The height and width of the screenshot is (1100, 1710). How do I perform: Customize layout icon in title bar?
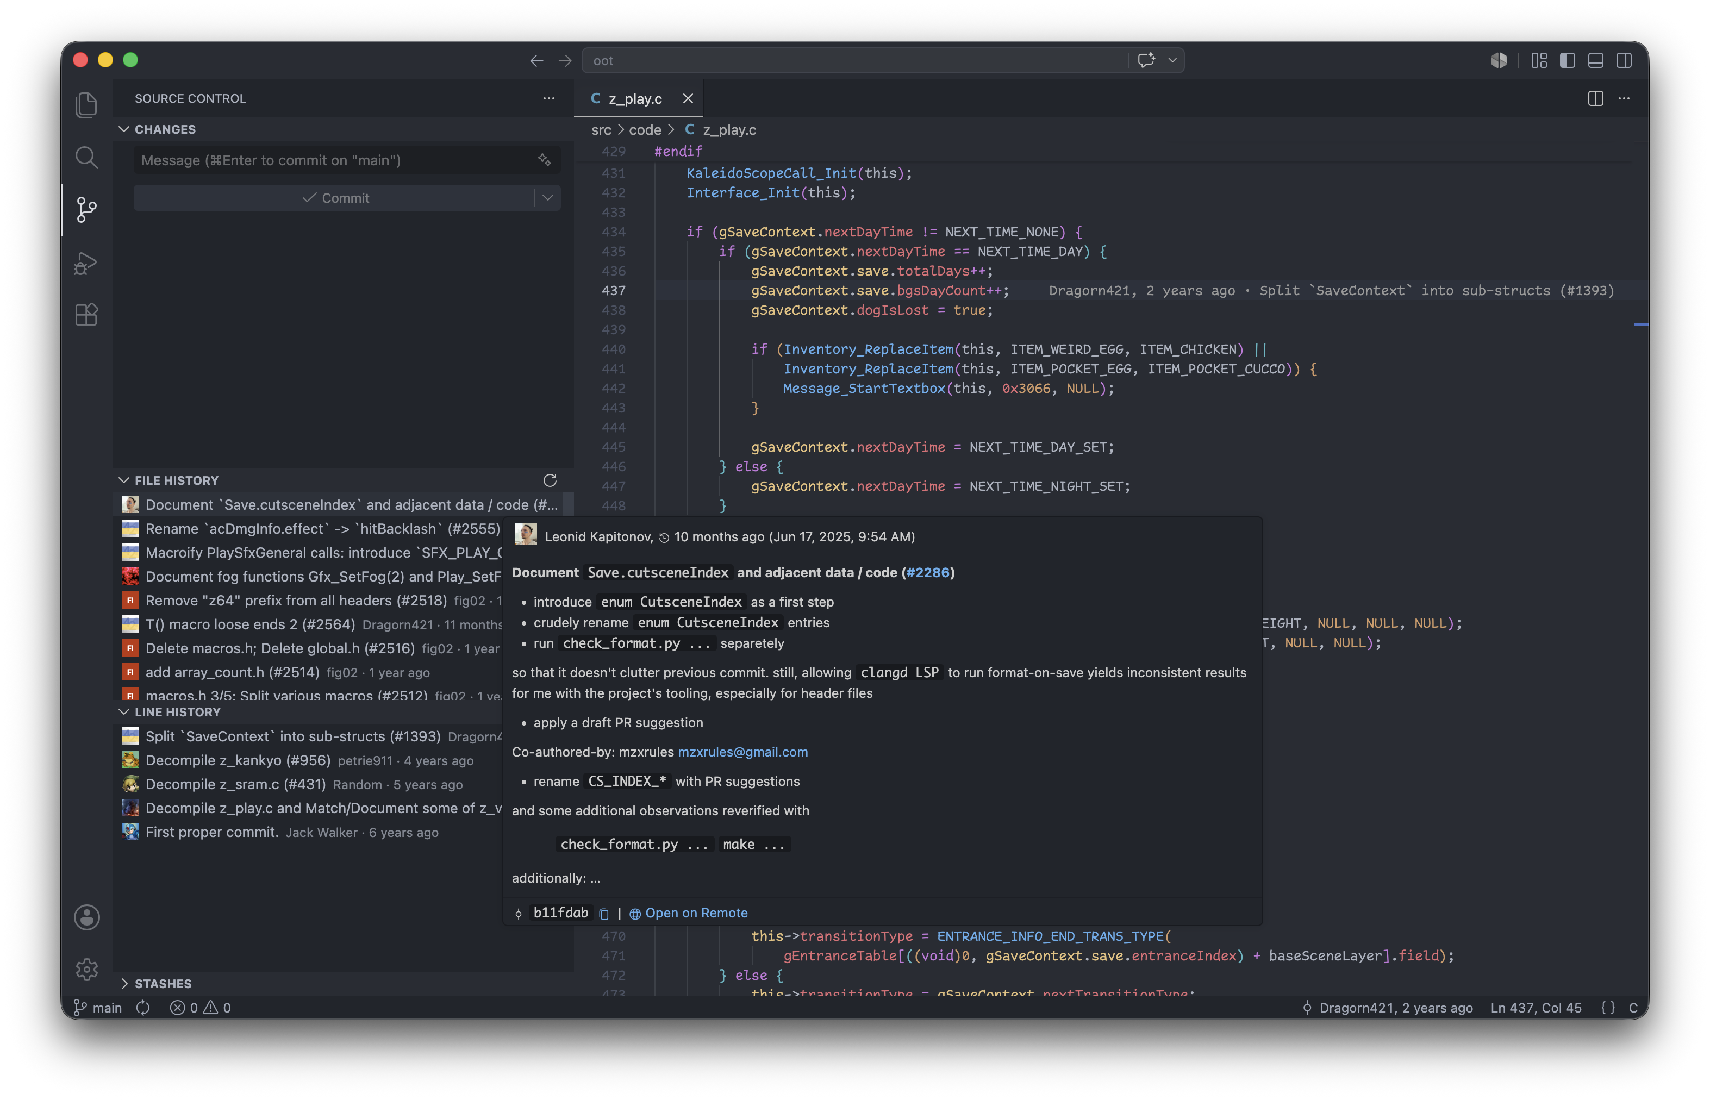[x=1539, y=61]
